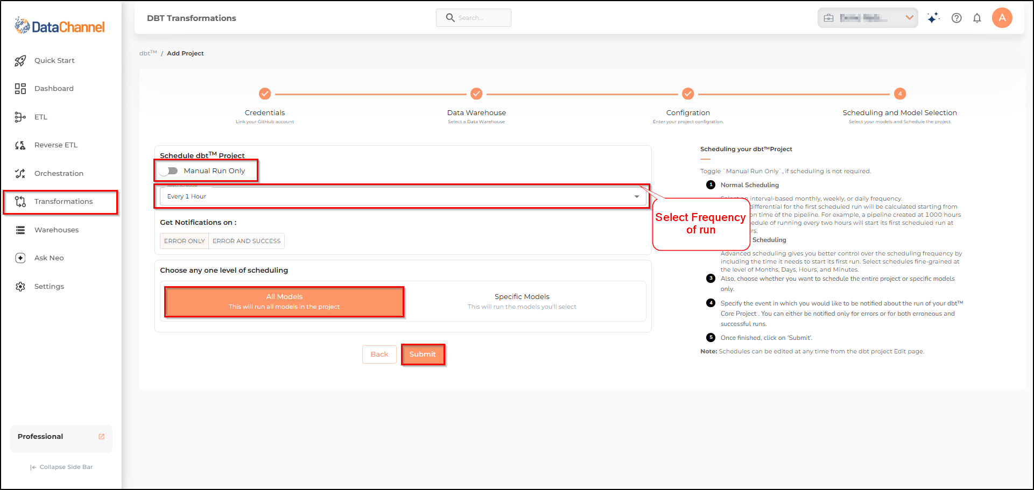This screenshot has width=1034, height=490.
Task: Collapse the side bar
Action: pos(61,467)
